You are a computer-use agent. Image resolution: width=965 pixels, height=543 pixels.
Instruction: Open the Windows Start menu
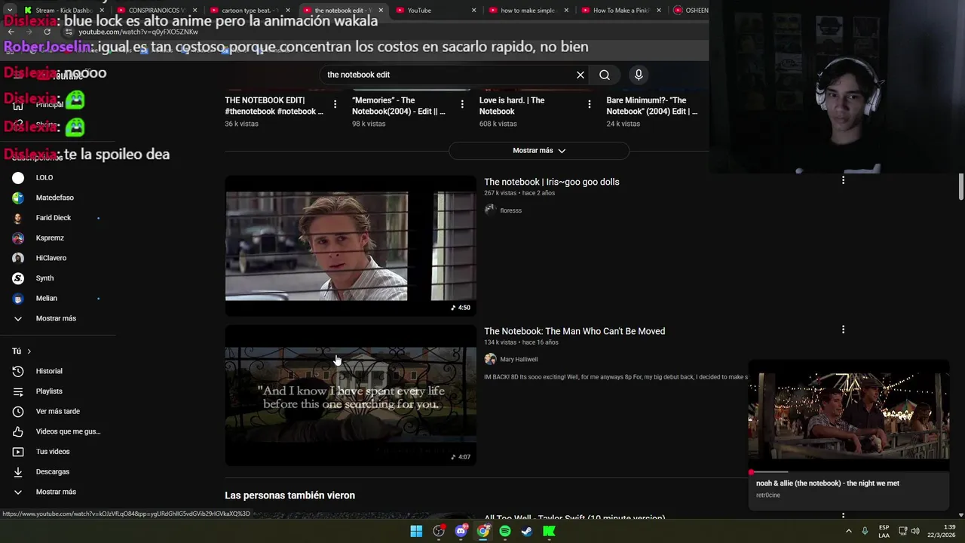tap(416, 531)
